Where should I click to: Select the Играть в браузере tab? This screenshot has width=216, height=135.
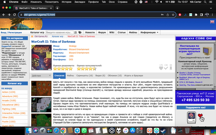pos(134,76)
